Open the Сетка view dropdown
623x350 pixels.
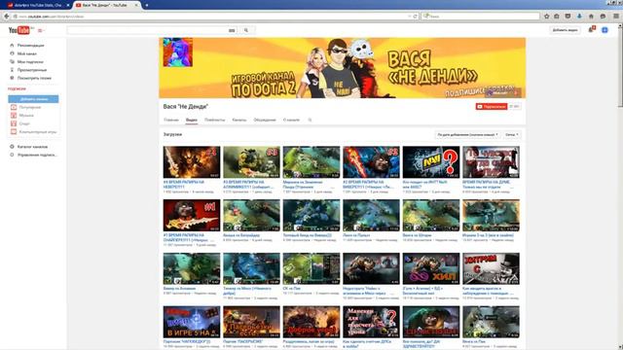(512, 135)
